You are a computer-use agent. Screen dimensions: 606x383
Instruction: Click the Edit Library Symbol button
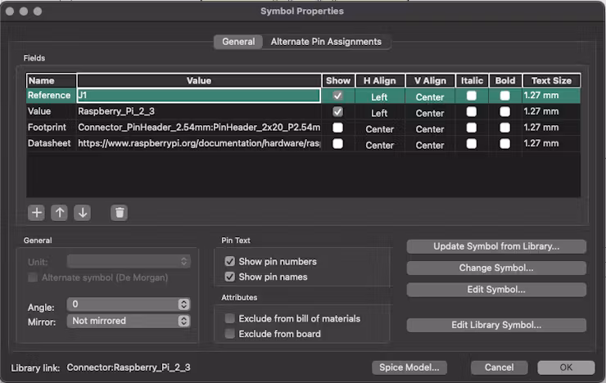click(496, 325)
